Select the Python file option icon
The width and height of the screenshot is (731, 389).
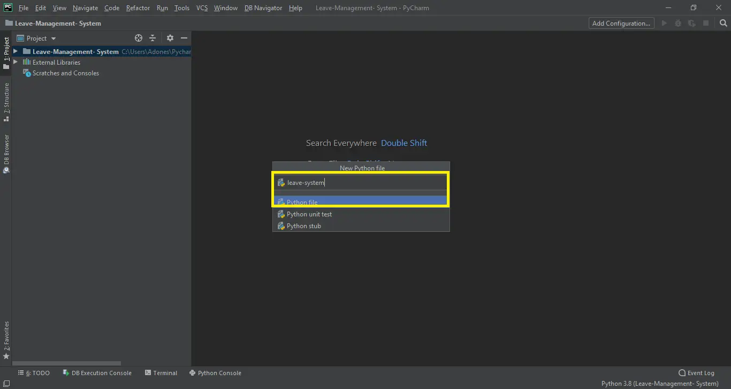point(281,202)
